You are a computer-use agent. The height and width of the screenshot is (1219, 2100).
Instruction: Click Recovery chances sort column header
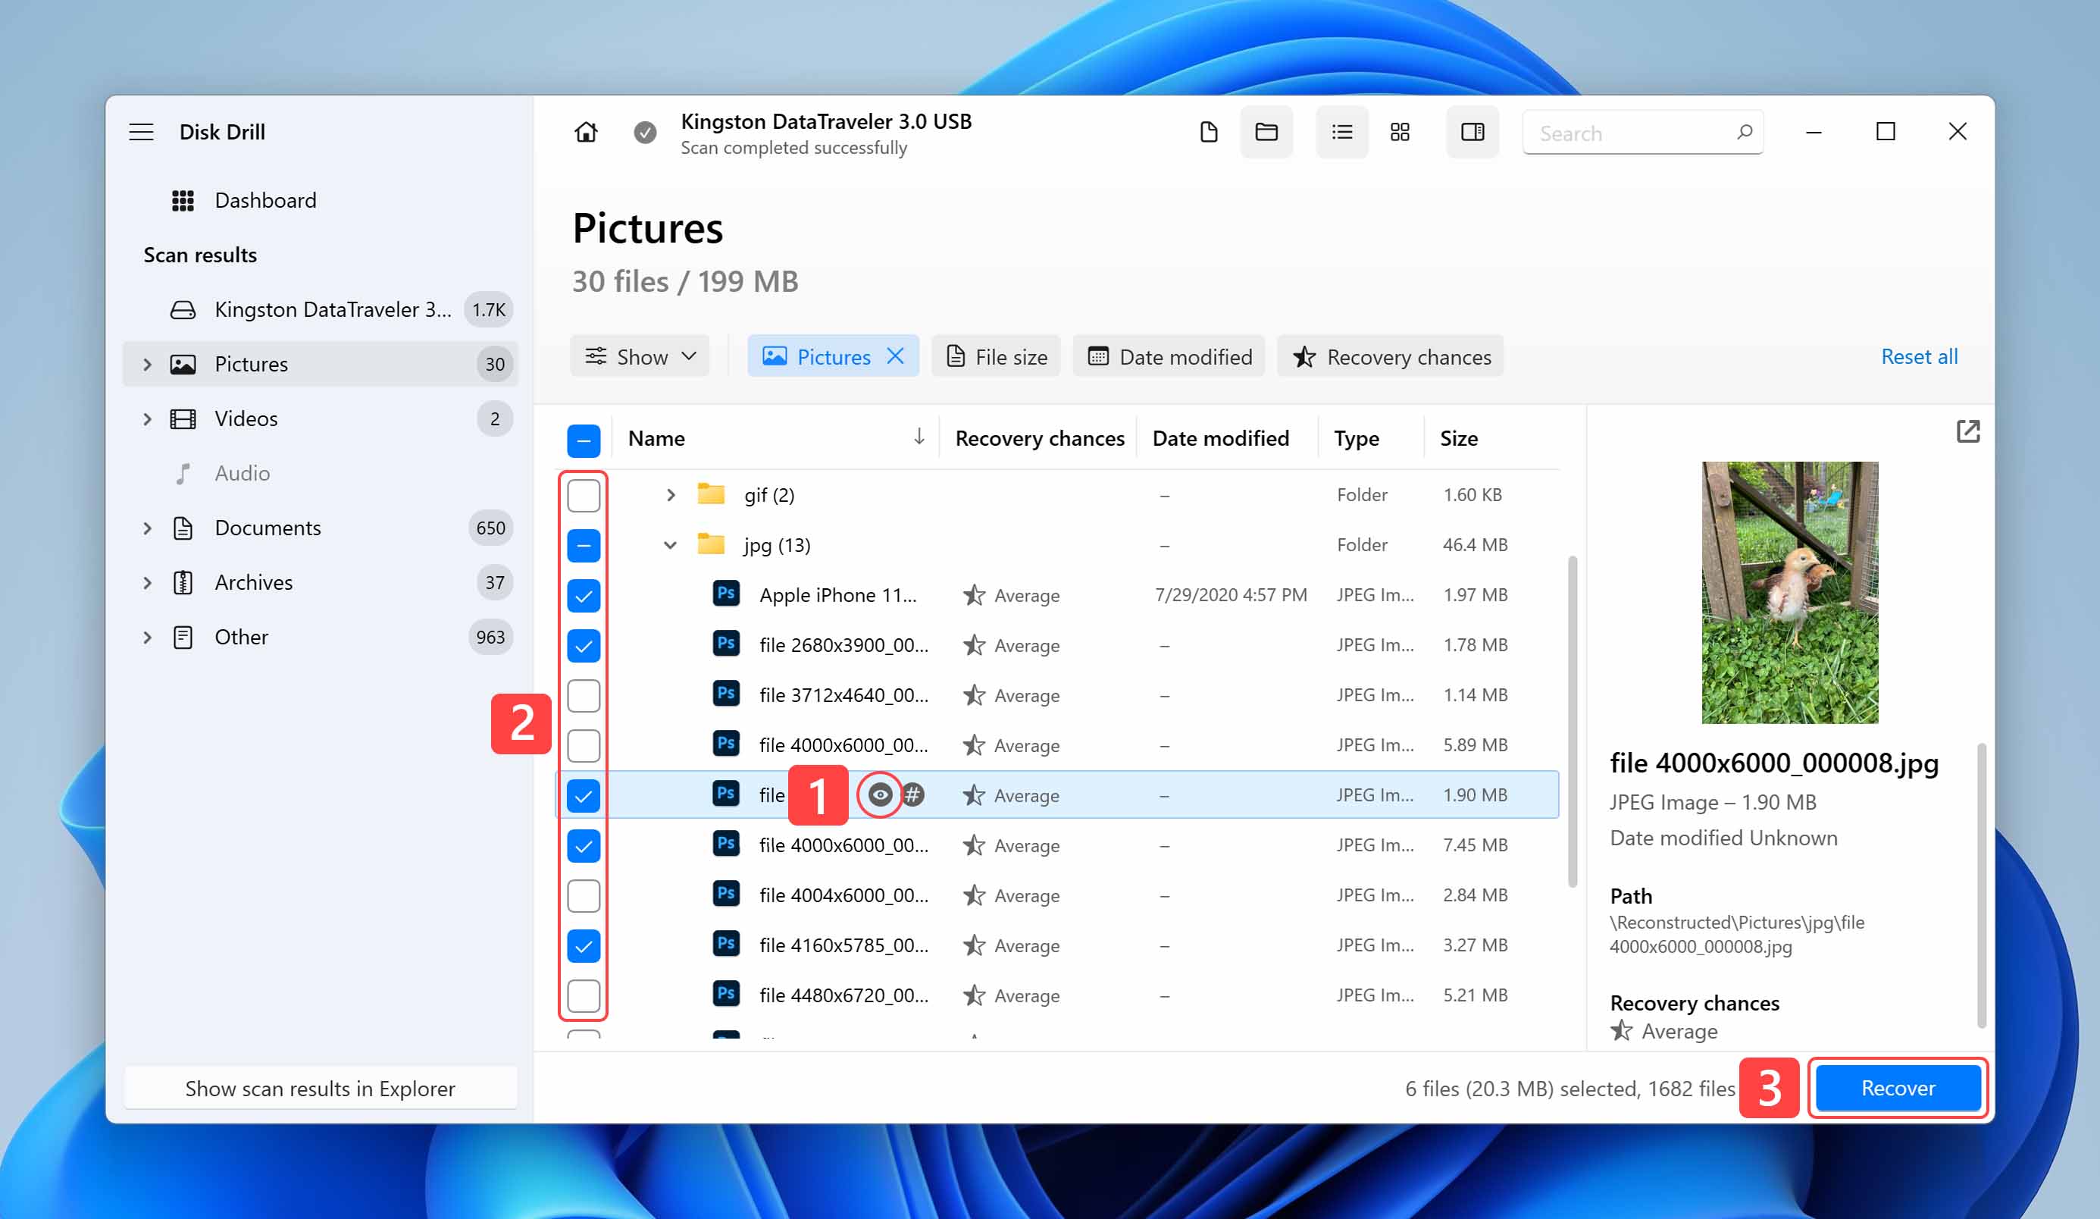coord(1041,437)
